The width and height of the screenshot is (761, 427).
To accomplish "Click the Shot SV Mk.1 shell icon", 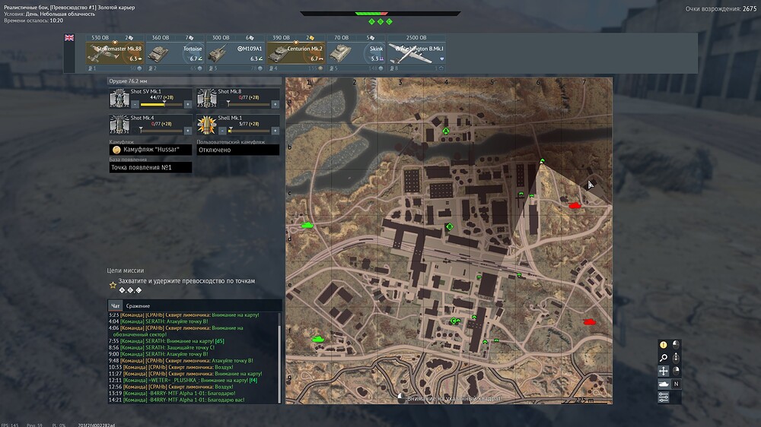I will click(x=119, y=98).
